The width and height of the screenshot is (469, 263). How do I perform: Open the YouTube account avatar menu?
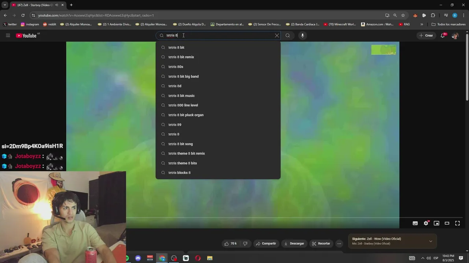tap(455, 35)
